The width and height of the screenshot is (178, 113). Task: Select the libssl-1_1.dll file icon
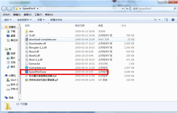click(27, 60)
